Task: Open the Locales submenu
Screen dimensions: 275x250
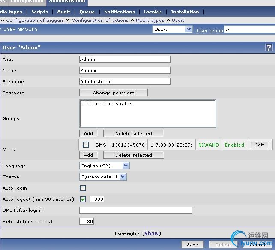Action: (x=153, y=12)
